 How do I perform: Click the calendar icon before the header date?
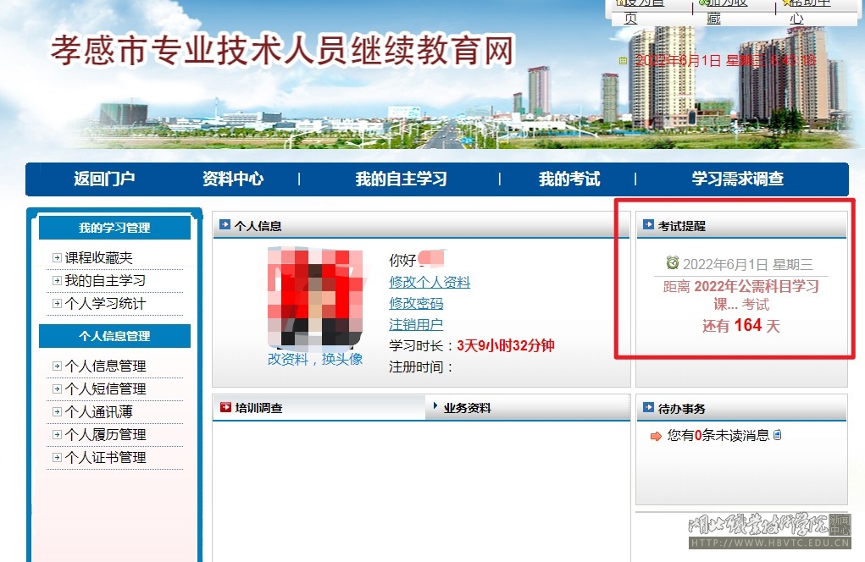(x=624, y=61)
